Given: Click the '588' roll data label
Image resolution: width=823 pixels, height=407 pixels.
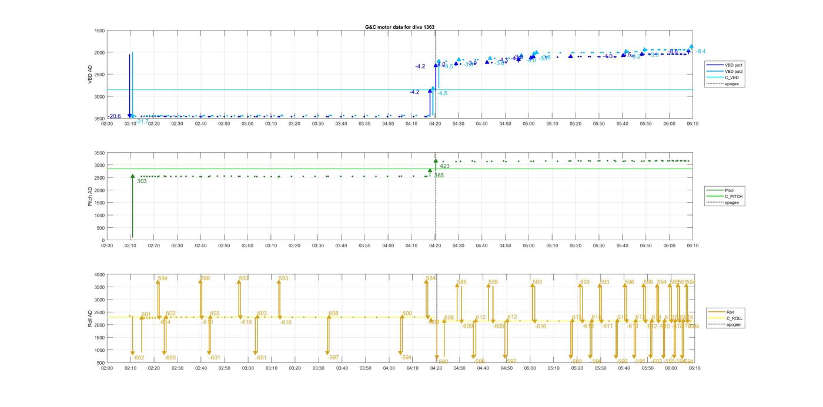Looking at the screenshot, I should click(x=205, y=278).
